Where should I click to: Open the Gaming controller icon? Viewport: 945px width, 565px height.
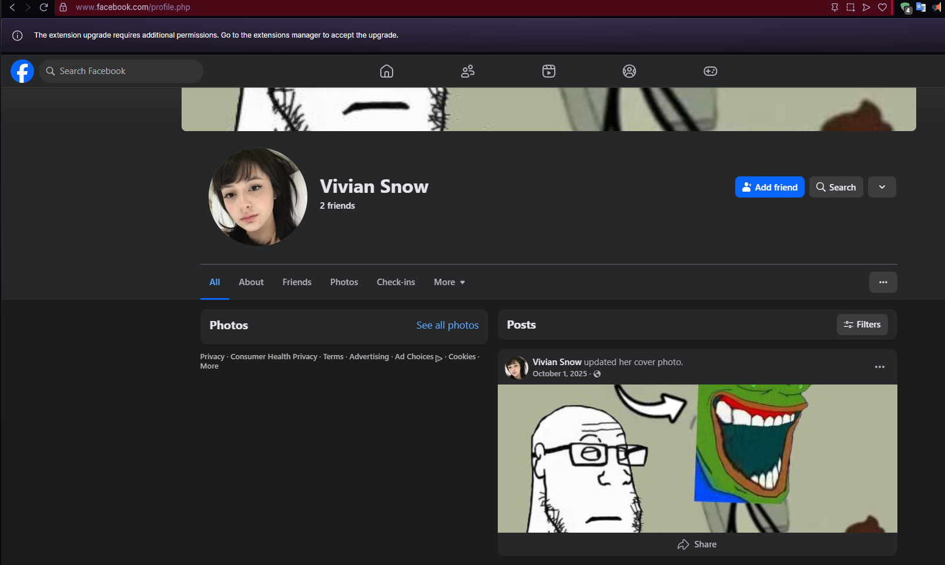[711, 71]
